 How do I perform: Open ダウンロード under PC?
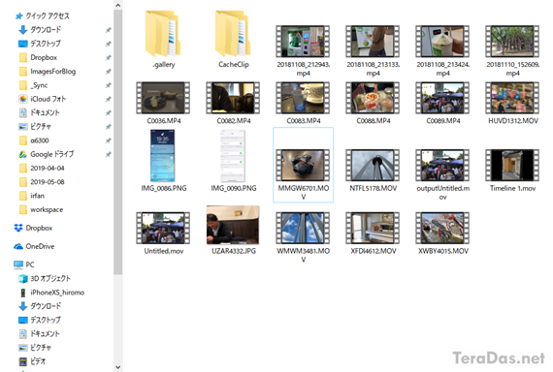40,306
